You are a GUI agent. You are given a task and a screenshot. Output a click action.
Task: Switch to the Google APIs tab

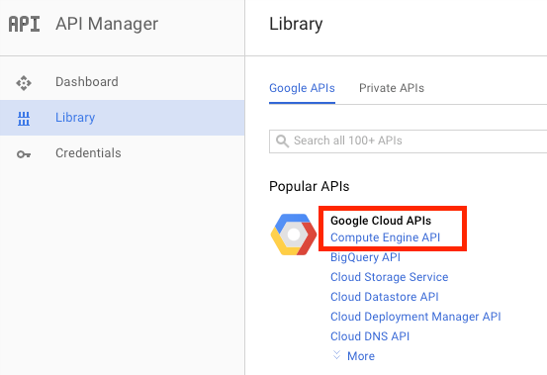point(302,88)
